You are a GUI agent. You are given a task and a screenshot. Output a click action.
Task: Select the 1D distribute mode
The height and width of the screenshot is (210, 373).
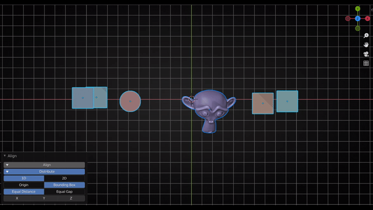pyautogui.click(x=24, y=178)
